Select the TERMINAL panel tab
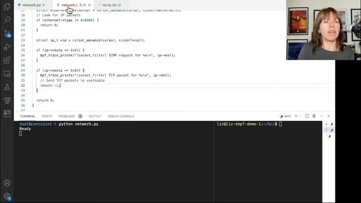This screenshot has width=361, height=203. [x=27, y=116]
